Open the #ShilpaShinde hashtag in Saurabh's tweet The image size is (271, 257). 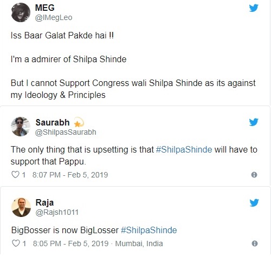[184, 150]
